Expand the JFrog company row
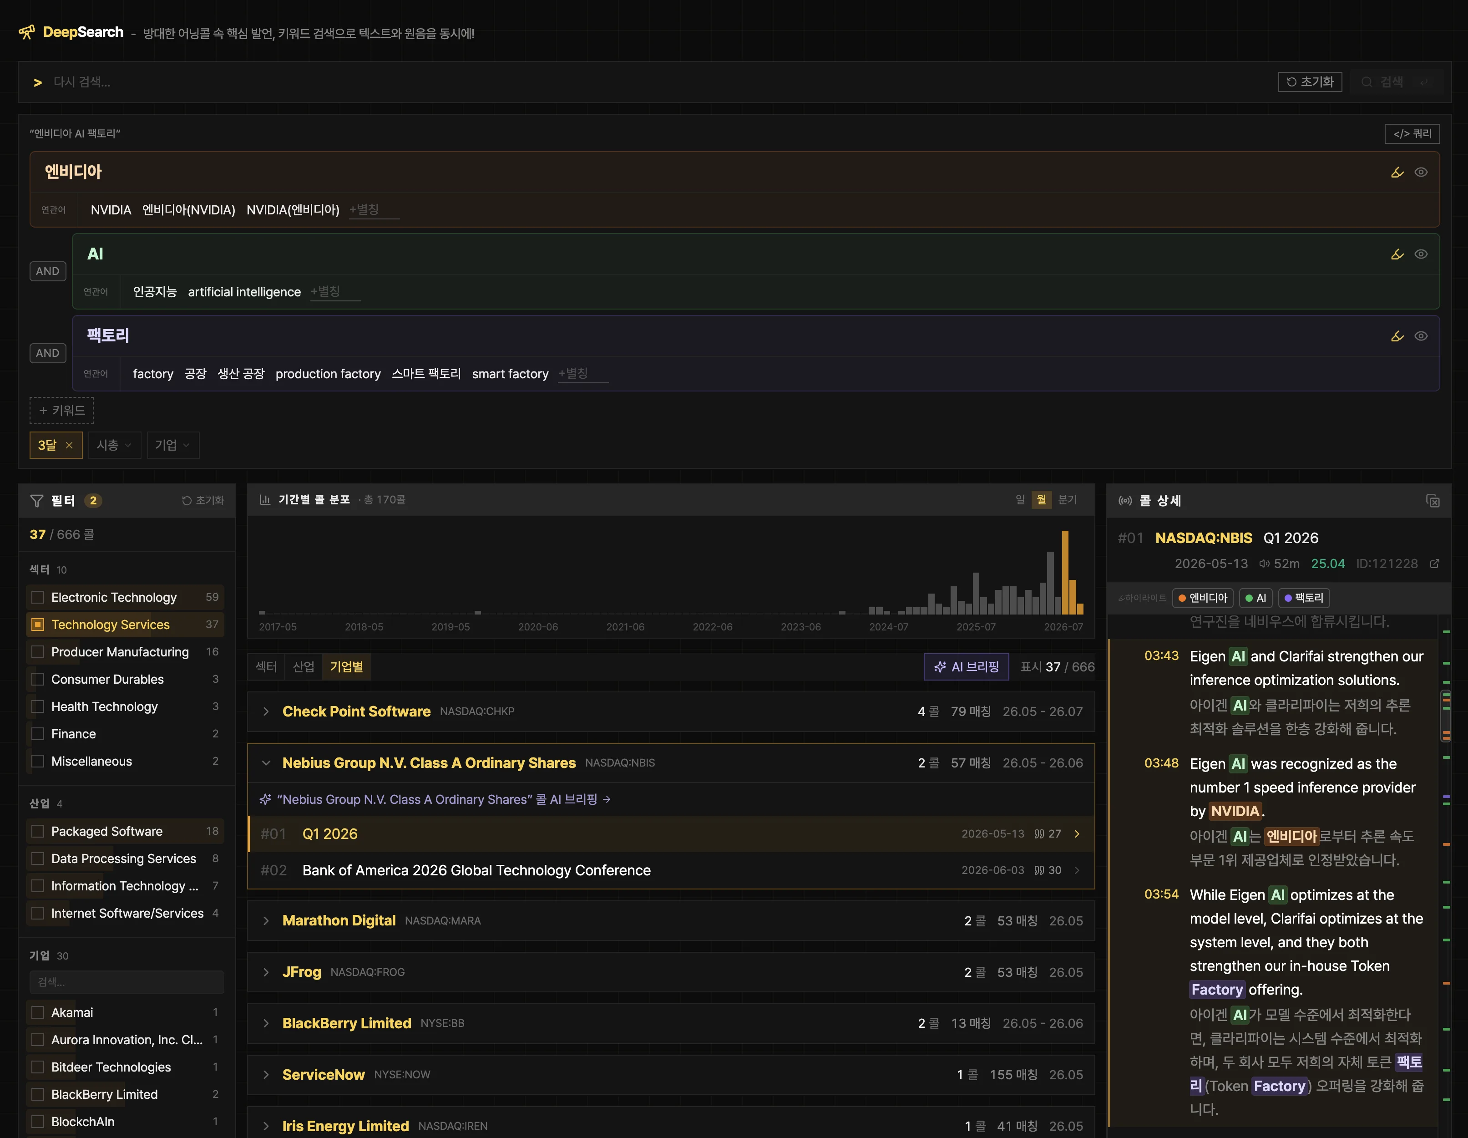The height and width of the screenshot is (1138, 1468). [x=671, y=972]
